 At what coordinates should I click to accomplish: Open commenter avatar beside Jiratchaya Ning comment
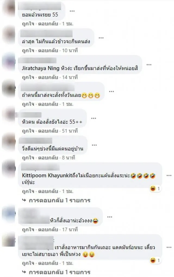click(9, 62)
